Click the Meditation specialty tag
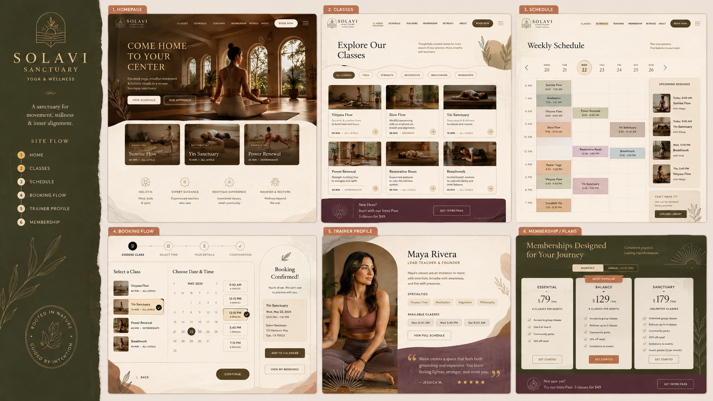Screen dimensions: 713x401 coord(443,302)
